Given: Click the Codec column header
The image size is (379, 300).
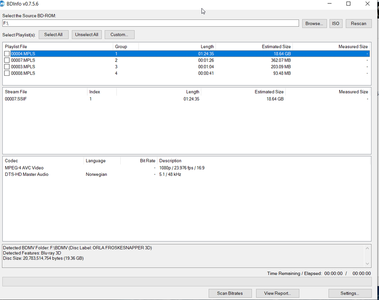Looking at the screenshot, I should pos(43,161).
